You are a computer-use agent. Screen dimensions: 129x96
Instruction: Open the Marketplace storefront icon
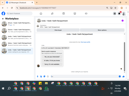click(x=75, y=14)
